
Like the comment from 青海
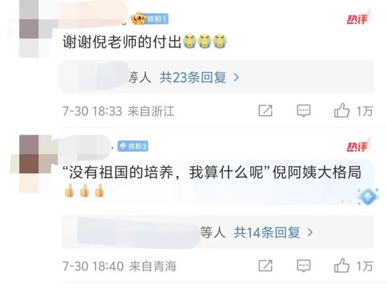click(x=342, y=265)
